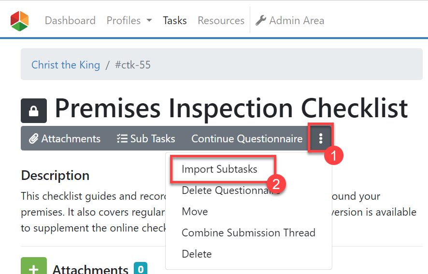Click the paperclip Attachments button

coord(65,139)
